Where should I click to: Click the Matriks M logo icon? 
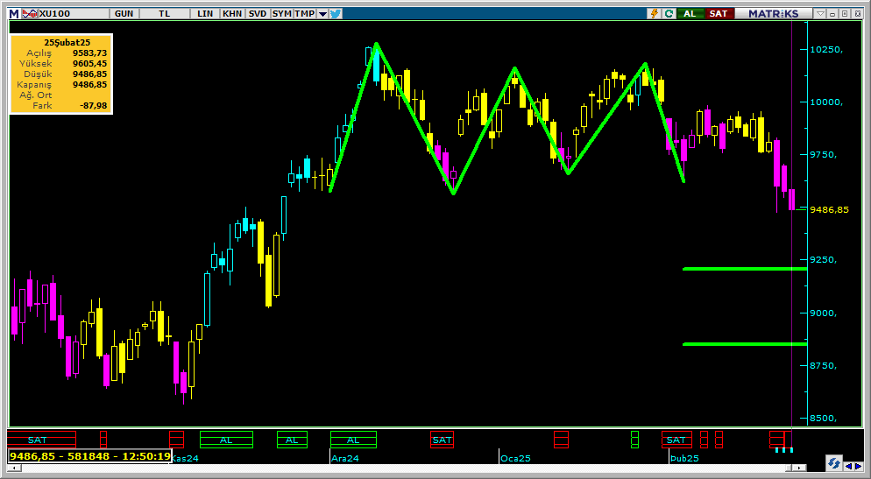coord(14,13)
